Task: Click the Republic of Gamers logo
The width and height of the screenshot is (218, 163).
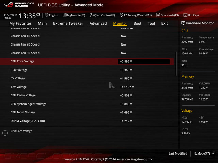Action: (19, 5)
